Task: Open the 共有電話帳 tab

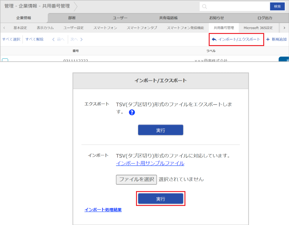Action: coord(168,18)
